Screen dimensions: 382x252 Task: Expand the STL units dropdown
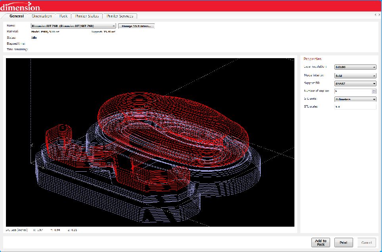(355, 99)
